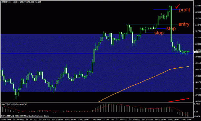The image size is (201, 121).
Task: Click the '22 Oct 17:00' time label
Action: pos(147,120)
